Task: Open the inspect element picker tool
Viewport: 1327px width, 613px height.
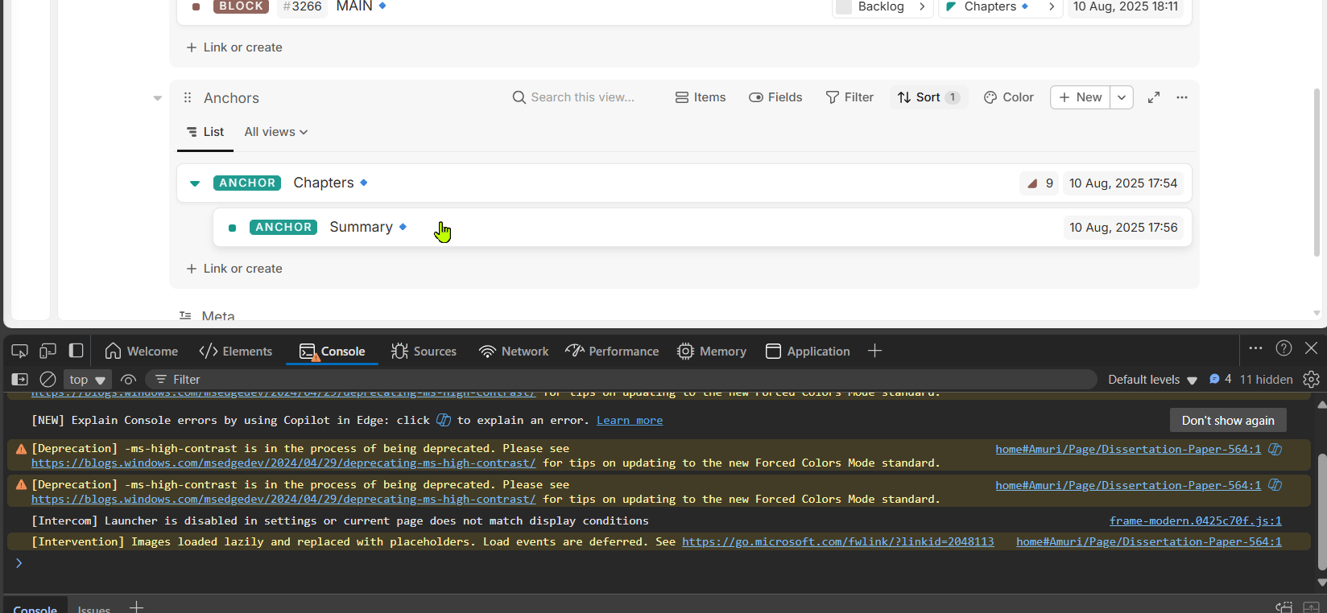Action: (x=19, y=351)
